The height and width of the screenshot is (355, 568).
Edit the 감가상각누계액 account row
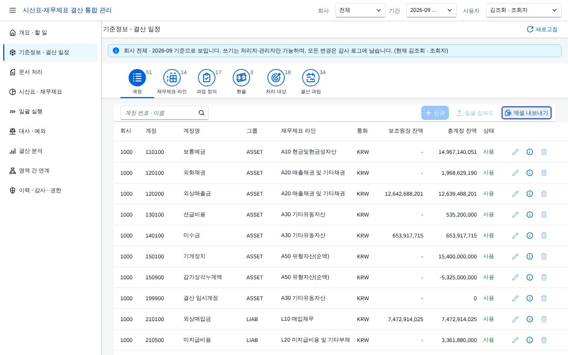(516, 277)
